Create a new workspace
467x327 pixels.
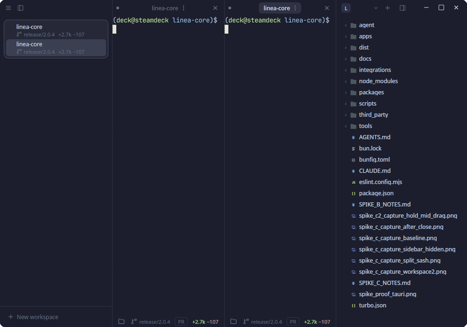pos(33,317)
